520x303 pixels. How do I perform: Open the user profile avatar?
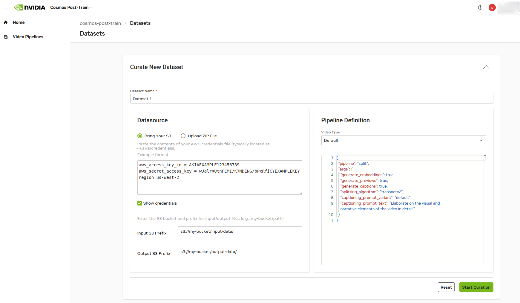(492, 7)
